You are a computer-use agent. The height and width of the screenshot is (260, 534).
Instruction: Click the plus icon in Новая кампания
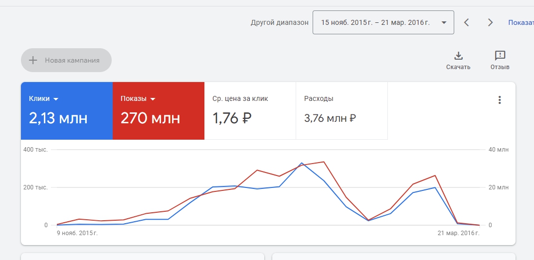coord(33,60)
